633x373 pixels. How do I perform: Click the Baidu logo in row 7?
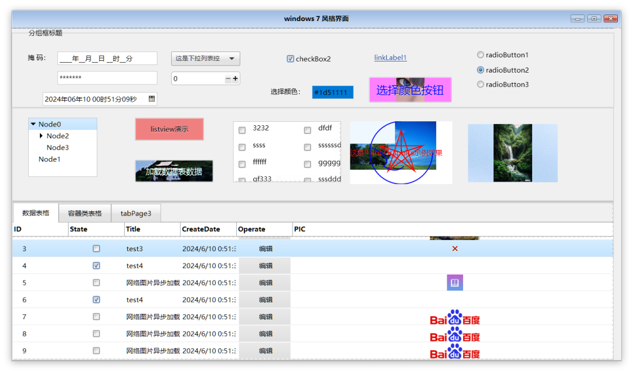tap(455, 318)
